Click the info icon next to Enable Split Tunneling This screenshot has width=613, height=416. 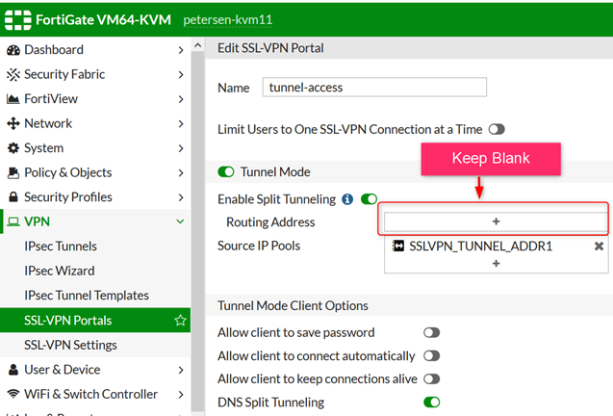click(x=347, y=199)
